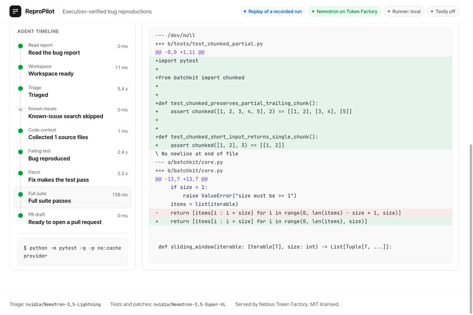
Task: Click the 'AGENT TIMELINE' heading
Action: point(38,31)
